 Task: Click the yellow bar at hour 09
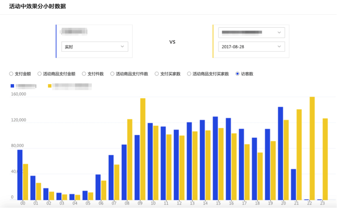(x=143, y=149)
